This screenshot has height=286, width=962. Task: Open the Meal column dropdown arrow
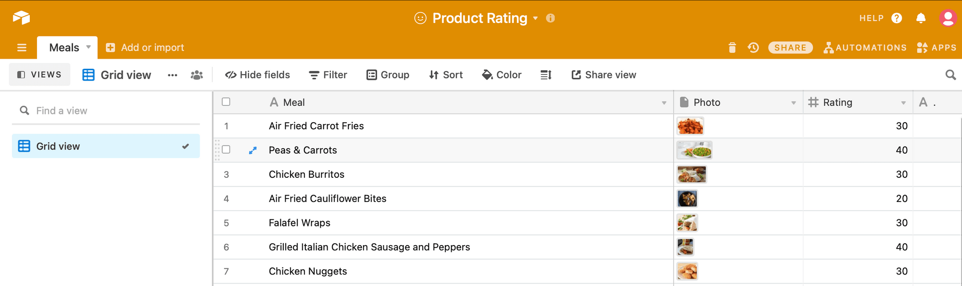click(x=664, y=103)
